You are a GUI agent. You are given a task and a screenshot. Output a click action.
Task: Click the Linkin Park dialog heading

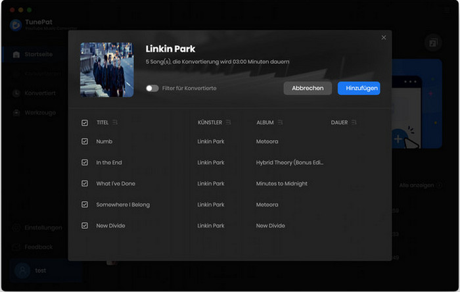coord(170,49)
